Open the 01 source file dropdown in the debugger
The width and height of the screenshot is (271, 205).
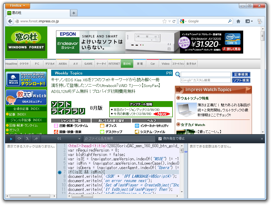point(61,139)
